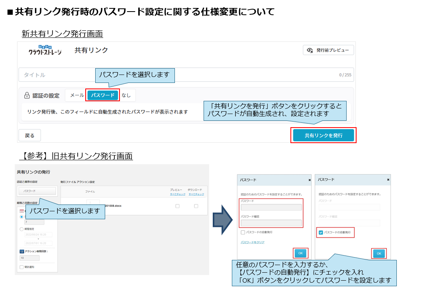This screenshot has height=293, width=447.
Task: Click the days field showing 7
Action: [35, 222]
